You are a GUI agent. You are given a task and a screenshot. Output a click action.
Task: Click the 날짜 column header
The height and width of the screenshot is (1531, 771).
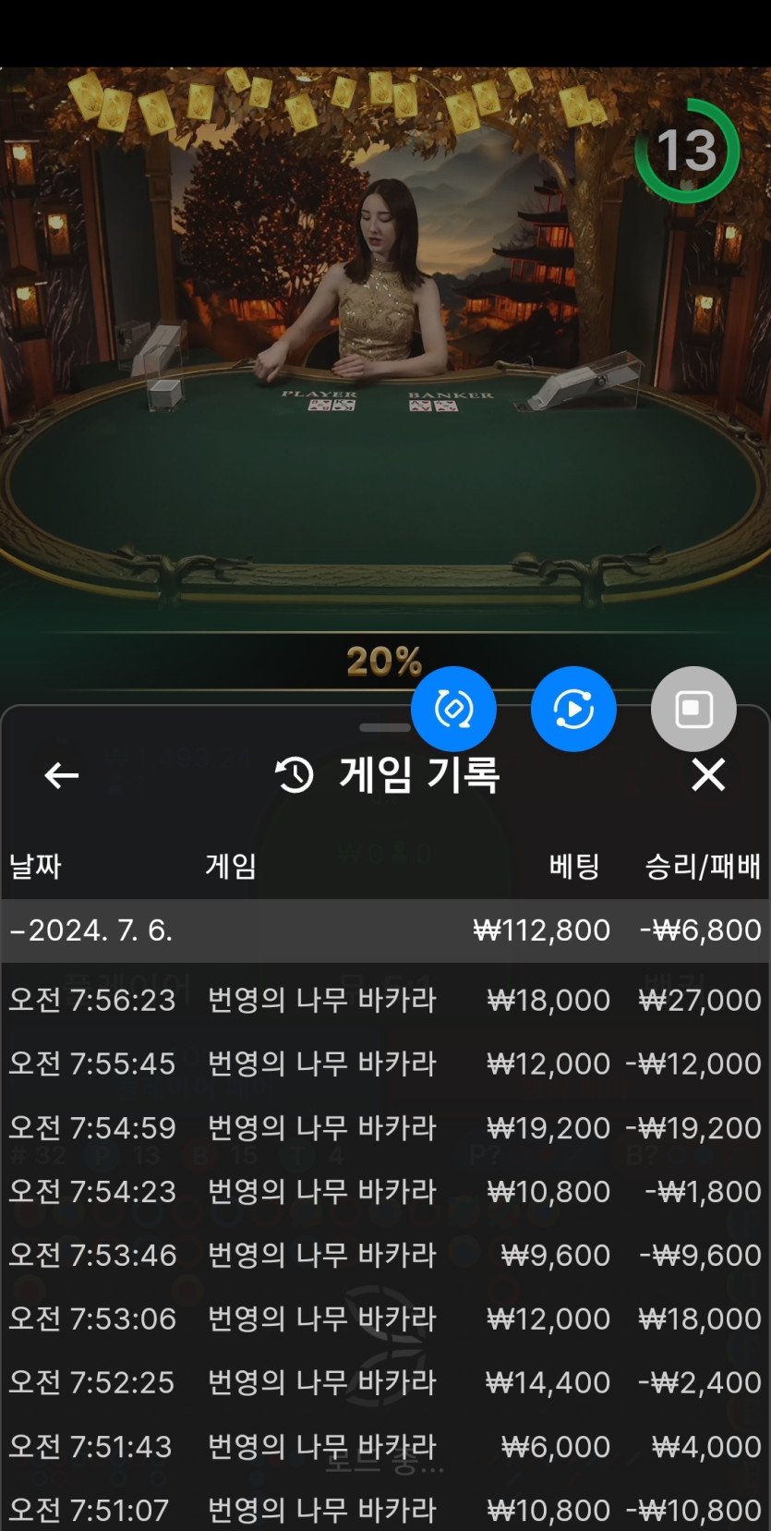35,867
